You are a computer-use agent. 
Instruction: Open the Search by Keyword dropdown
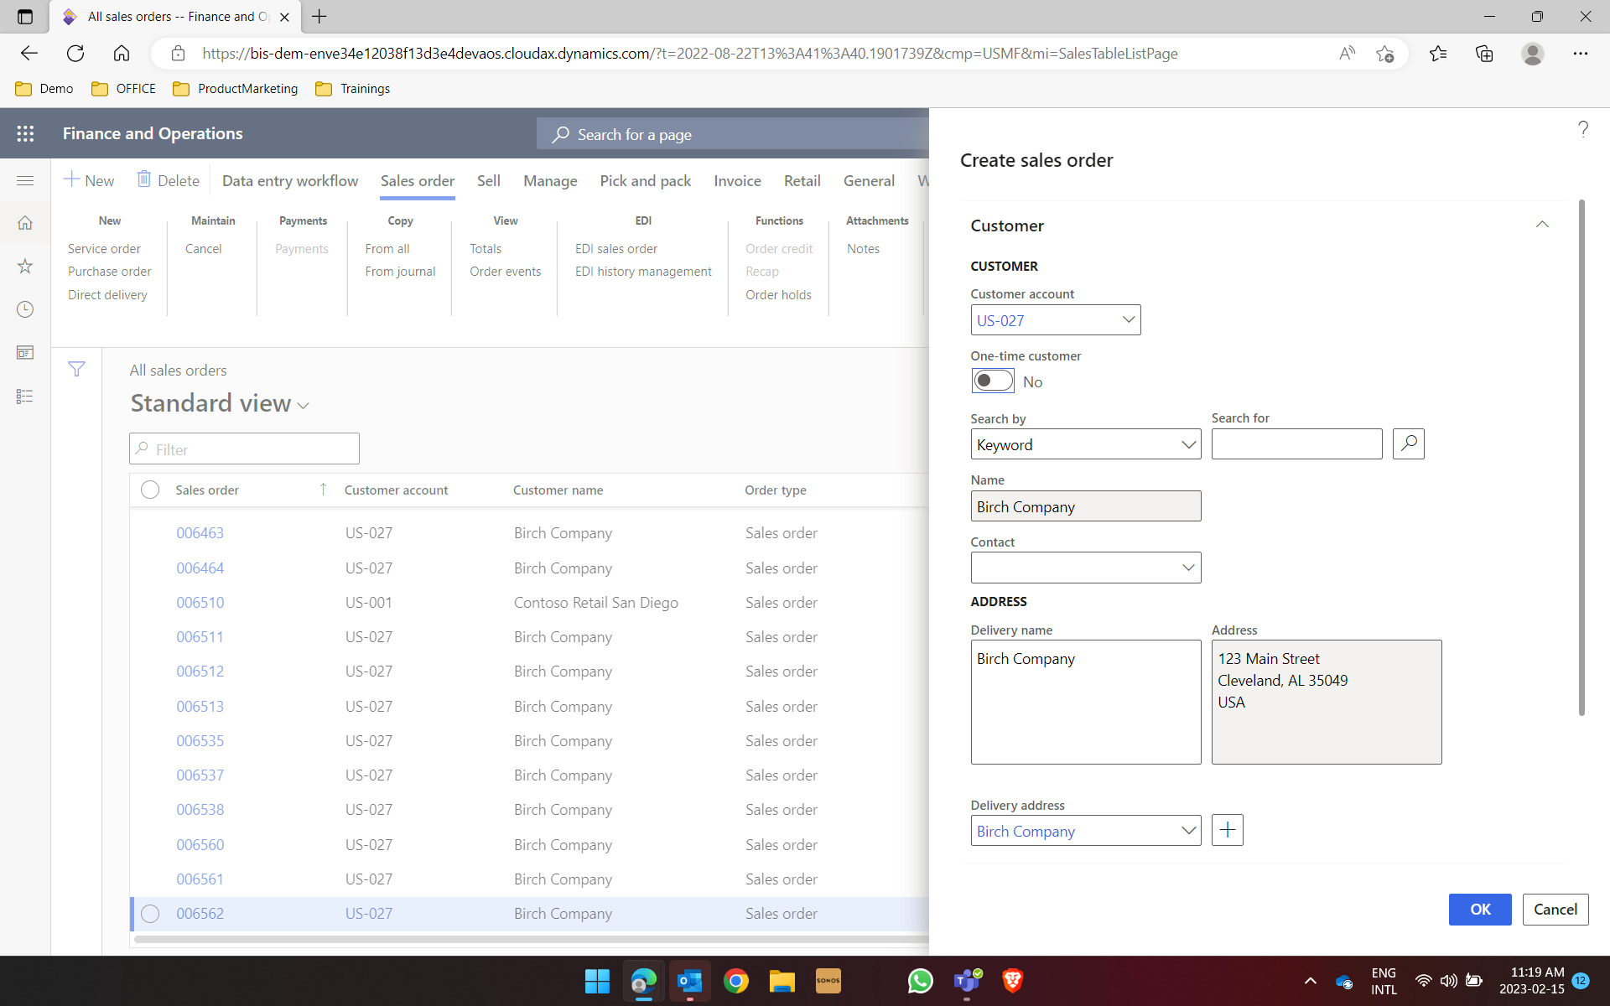coord(1188,444)
